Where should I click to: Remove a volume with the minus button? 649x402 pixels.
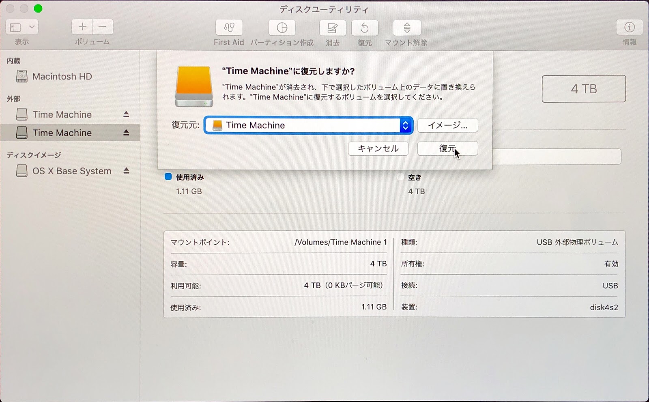[x=103, y=27]
